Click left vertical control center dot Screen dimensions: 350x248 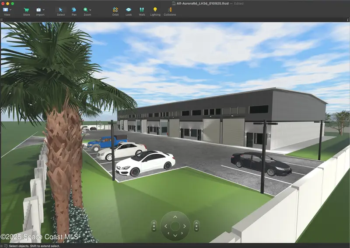pyautogui.click(x=154, y=226)
